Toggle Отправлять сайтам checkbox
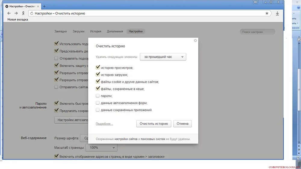Screen dimensions: 301x169 tap(56, 87)
